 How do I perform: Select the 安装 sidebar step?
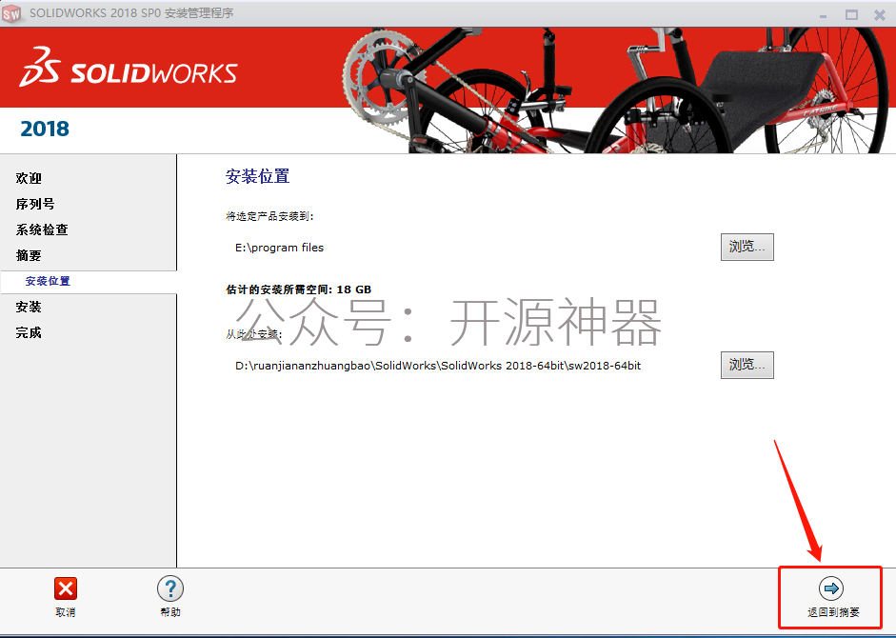[29, 307]
